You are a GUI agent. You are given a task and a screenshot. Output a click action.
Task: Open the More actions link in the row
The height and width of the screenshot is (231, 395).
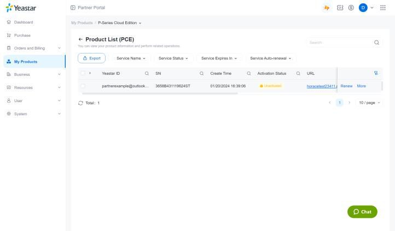pos(361,86)
